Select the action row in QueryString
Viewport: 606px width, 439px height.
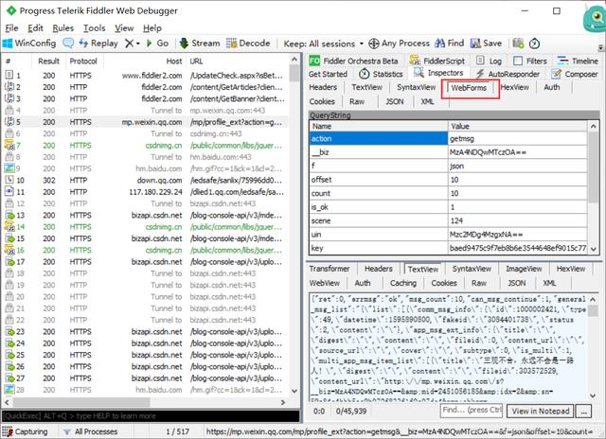(x=448, y=139)
